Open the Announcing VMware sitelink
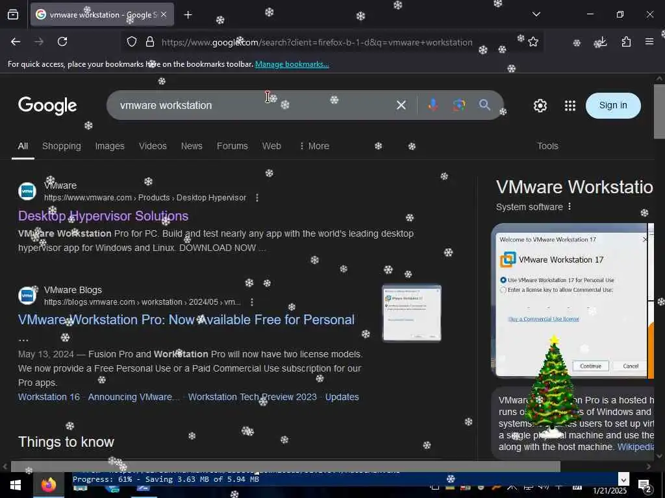Image resolution: width=665 pixels, height=498 pixels. click(x=134, y=397)
